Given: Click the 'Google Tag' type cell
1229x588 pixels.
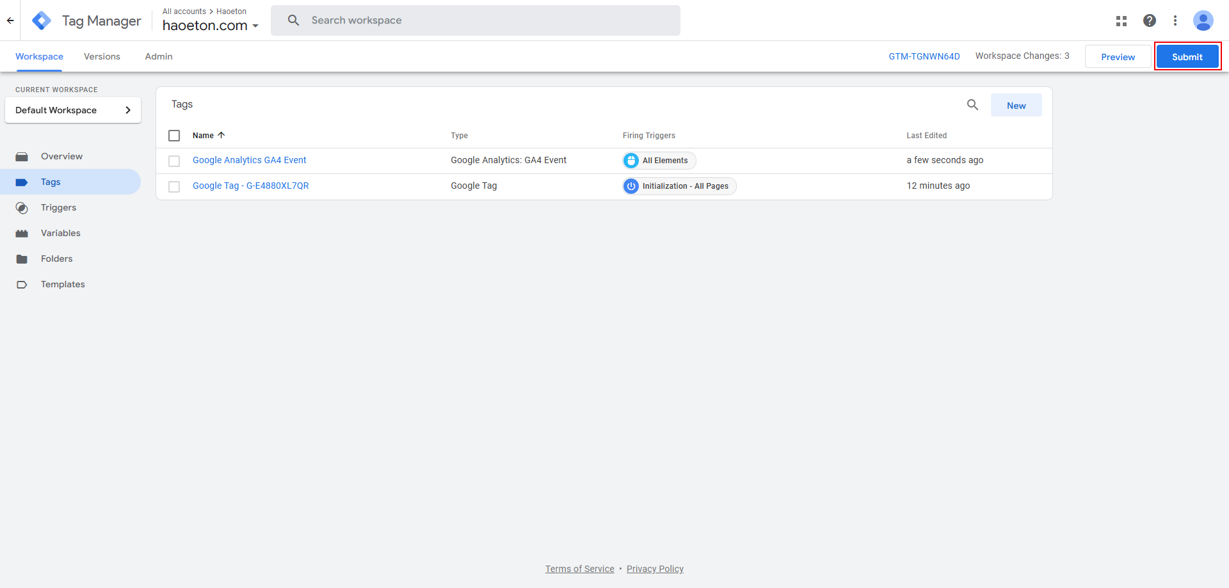Looking at the screenshot, I should tap(474, 186).
